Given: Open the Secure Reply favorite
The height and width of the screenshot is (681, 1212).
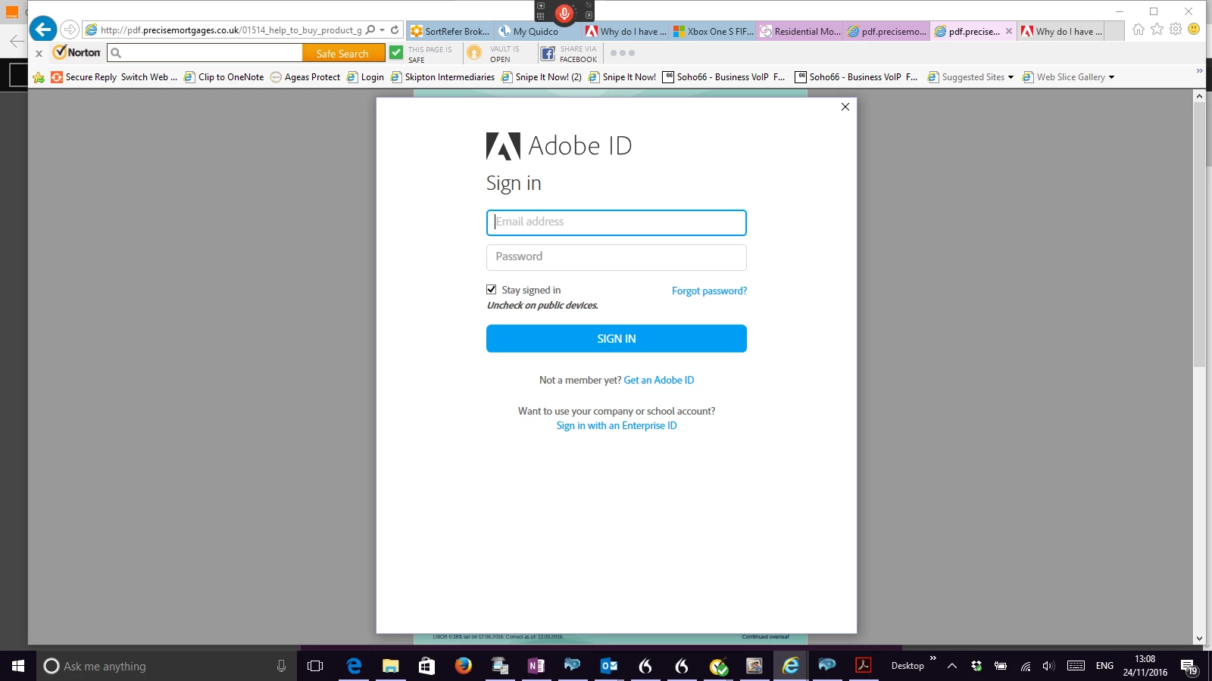Looking at the screenshot, I should coord(83,77).
